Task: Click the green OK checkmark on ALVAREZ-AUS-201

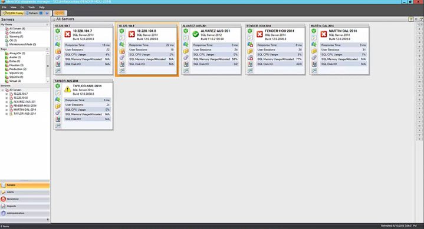Action: 196,34
